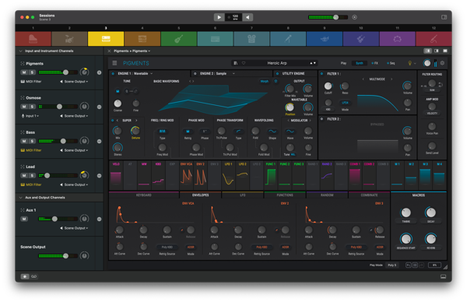The image size is (467, 302).
Task: Click the metronome icon near master level
Action: [354, 17]
